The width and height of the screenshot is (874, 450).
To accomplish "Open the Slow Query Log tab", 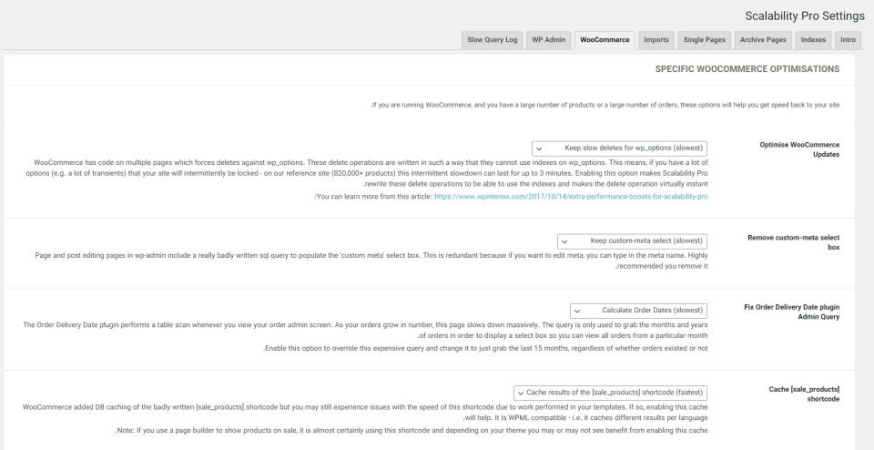I will click(x=493, y=40).
